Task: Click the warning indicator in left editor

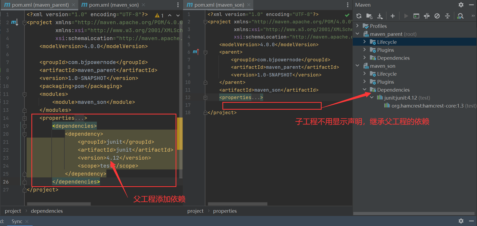Action: (159, 15)
